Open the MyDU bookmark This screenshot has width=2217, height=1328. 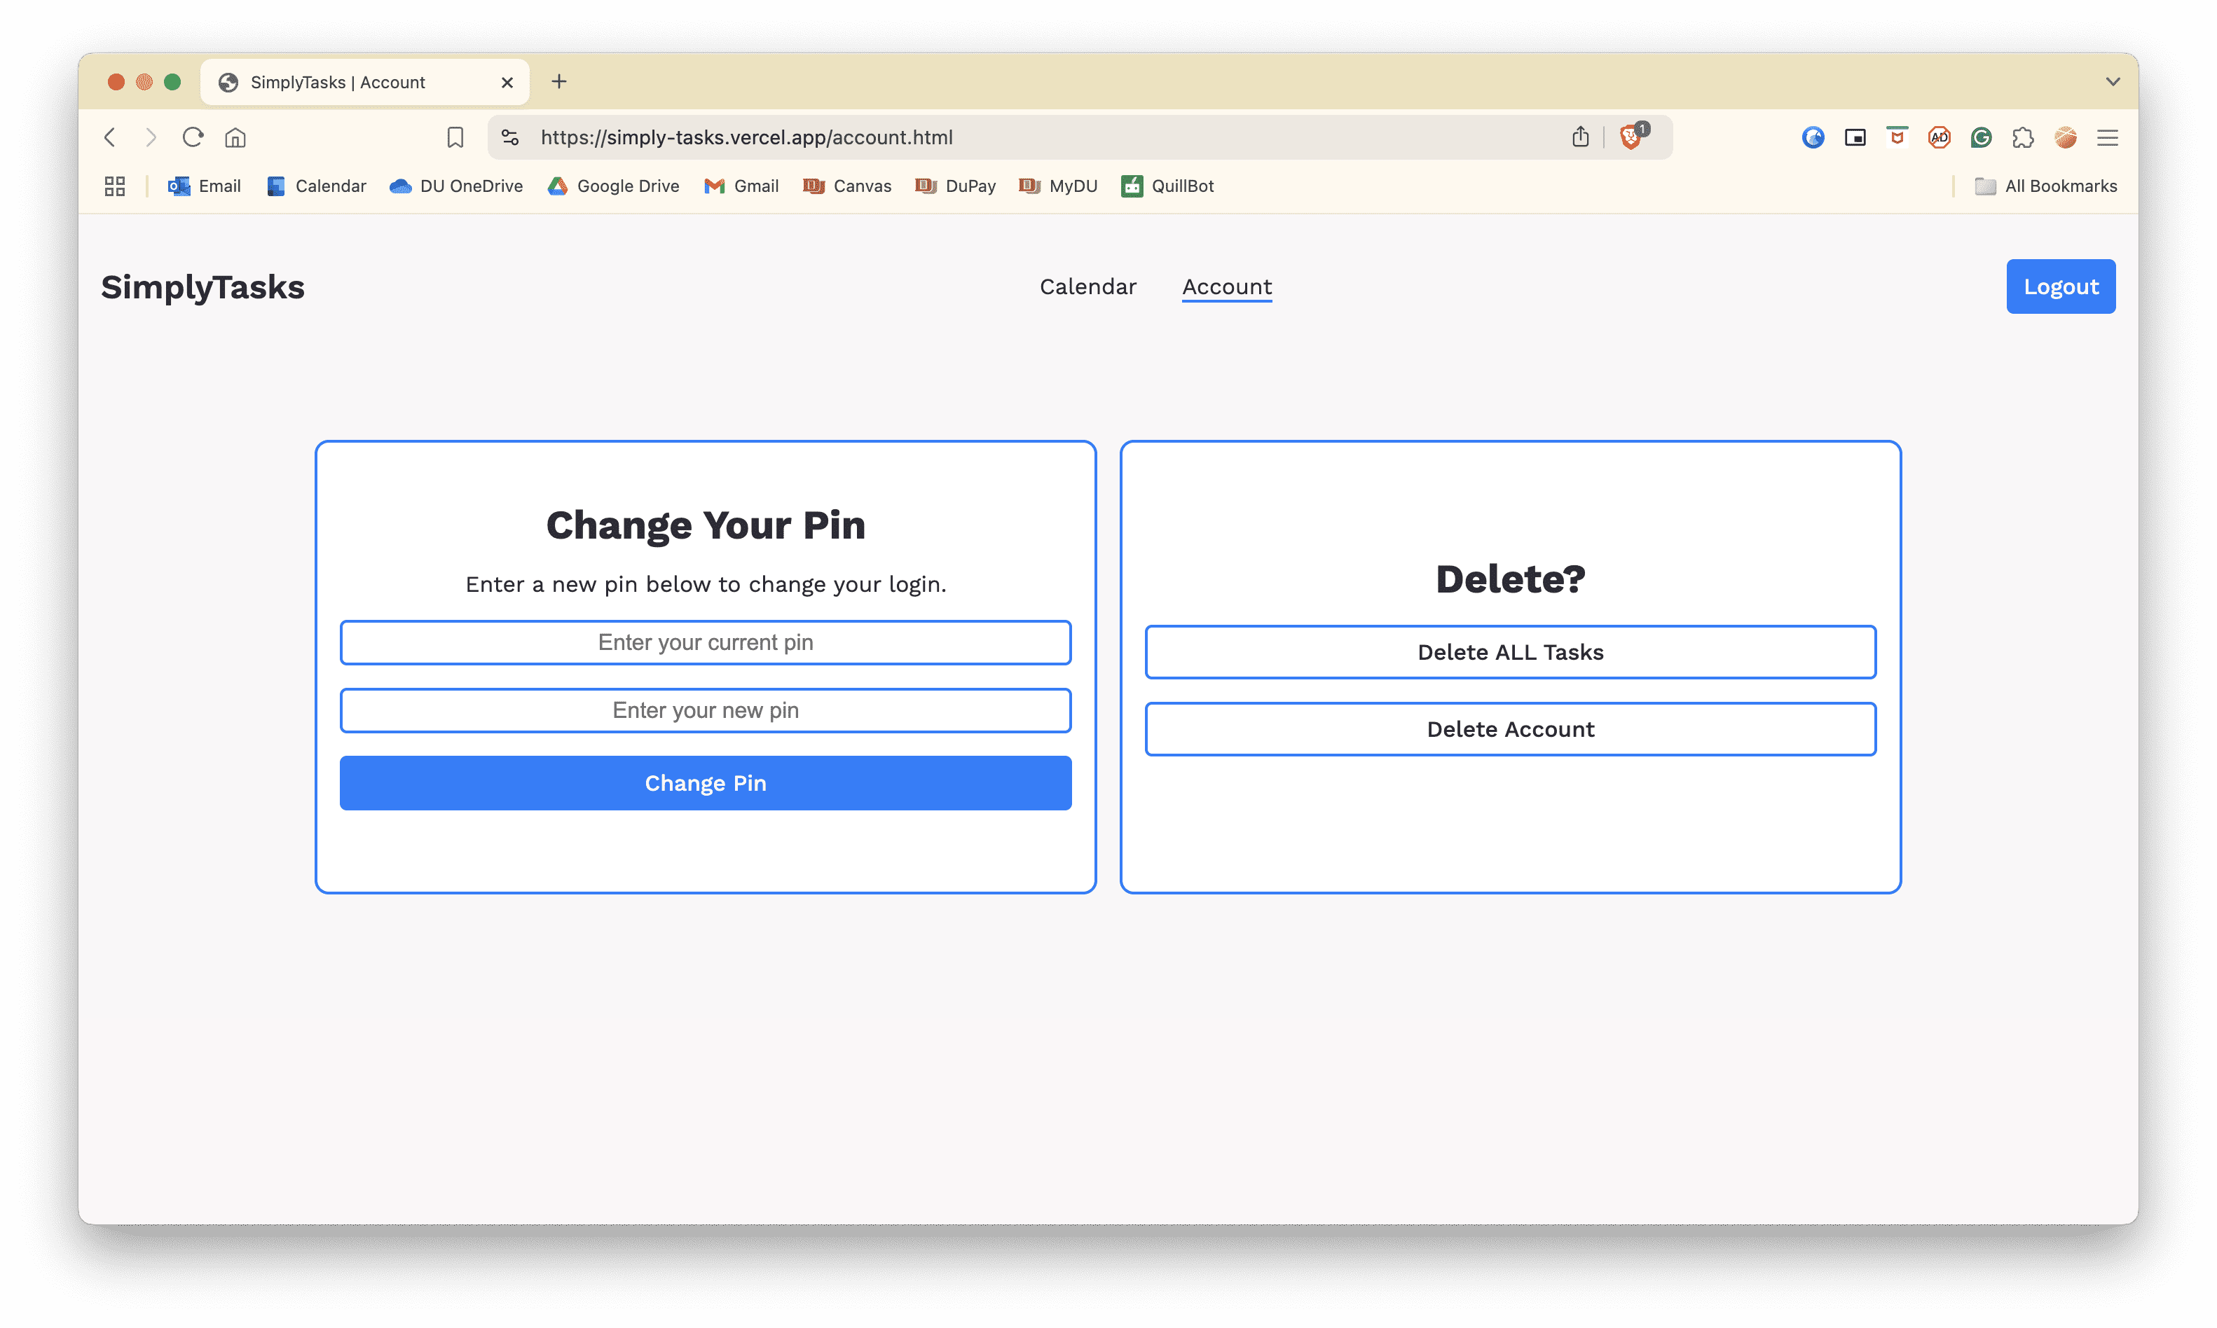(1058, 186)
